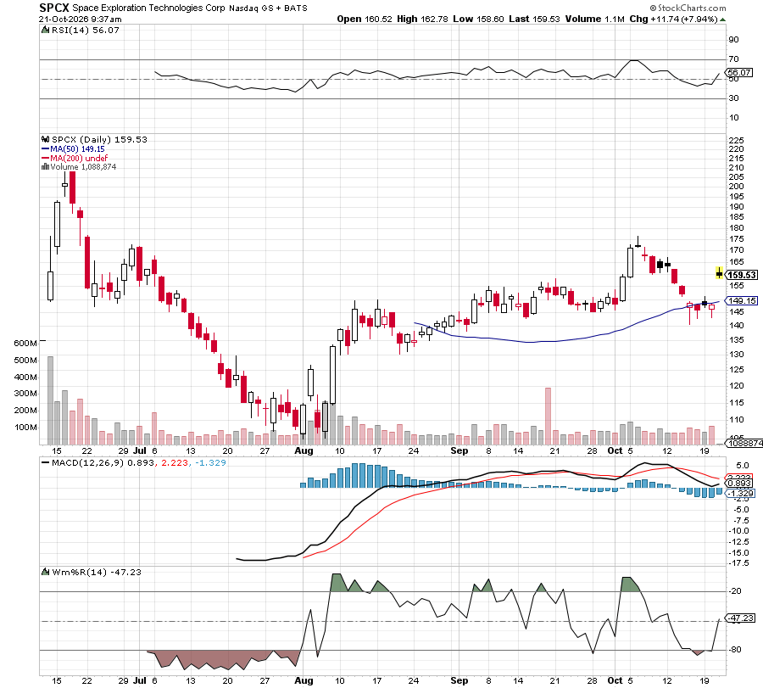Viewport: 763px width, 688px height.
Task: Click the Volume 1,088,874 legend text
Action: point(83,167)
